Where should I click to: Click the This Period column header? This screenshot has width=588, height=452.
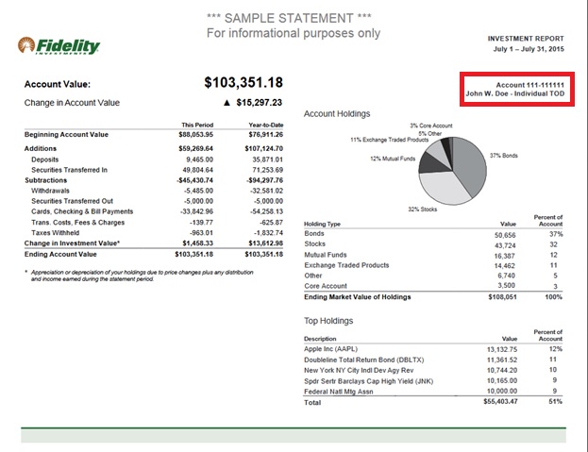[x=199, y=125]
